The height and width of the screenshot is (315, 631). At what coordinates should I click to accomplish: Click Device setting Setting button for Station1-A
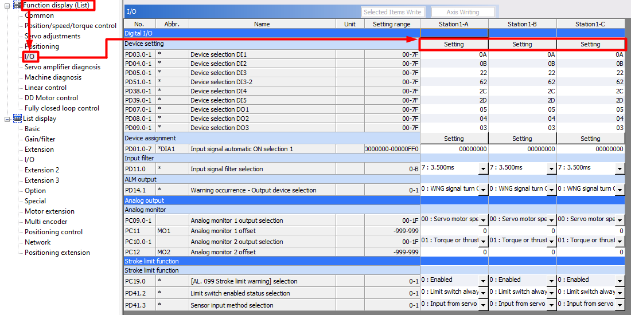(x=454, y=44)
